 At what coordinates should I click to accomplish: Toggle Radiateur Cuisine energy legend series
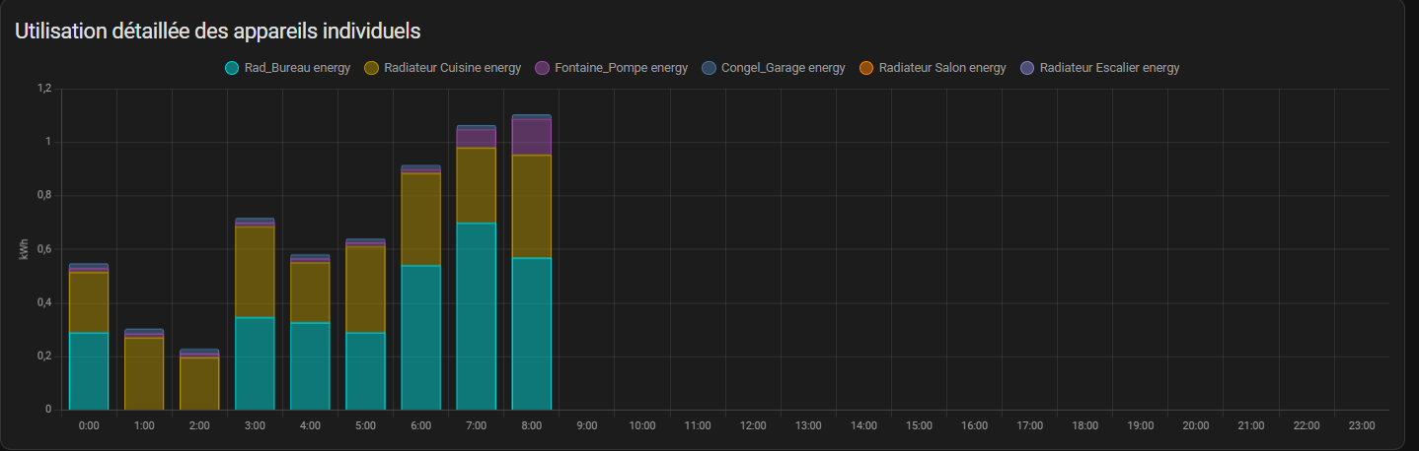point(442,68)
